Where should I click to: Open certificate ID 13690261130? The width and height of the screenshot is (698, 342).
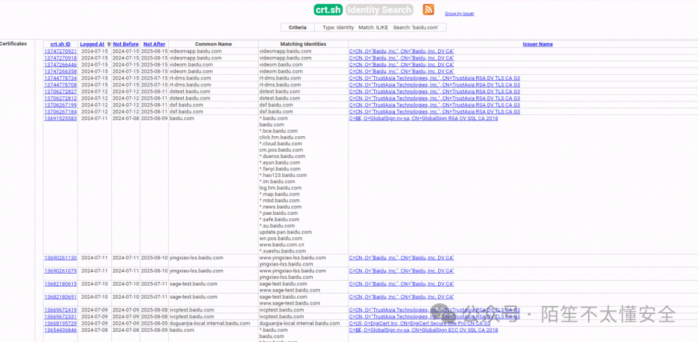(61, 257)
